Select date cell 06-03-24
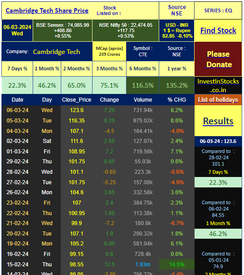 point(18,110)
